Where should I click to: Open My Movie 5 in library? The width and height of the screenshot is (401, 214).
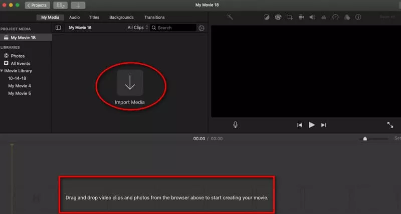[x=20, y=93]
